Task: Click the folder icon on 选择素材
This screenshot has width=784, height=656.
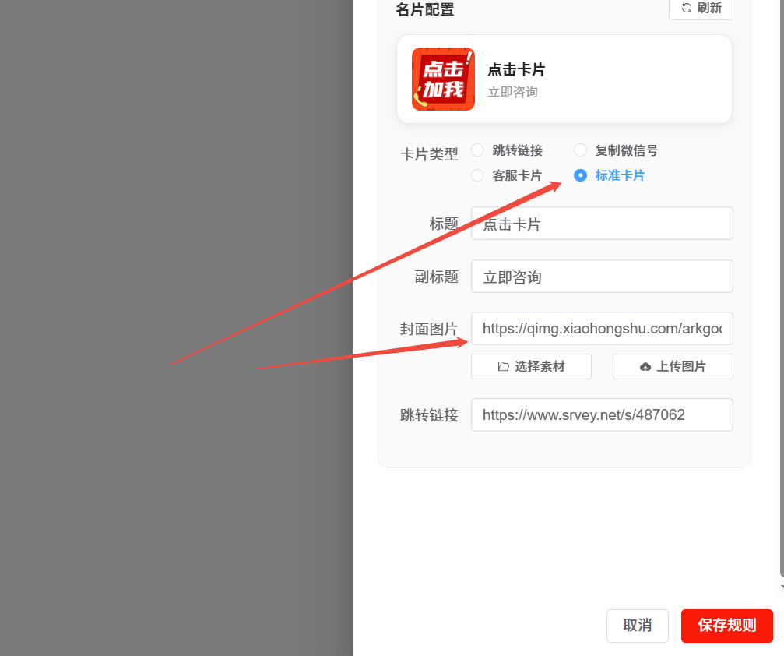Action: point(504,367)
